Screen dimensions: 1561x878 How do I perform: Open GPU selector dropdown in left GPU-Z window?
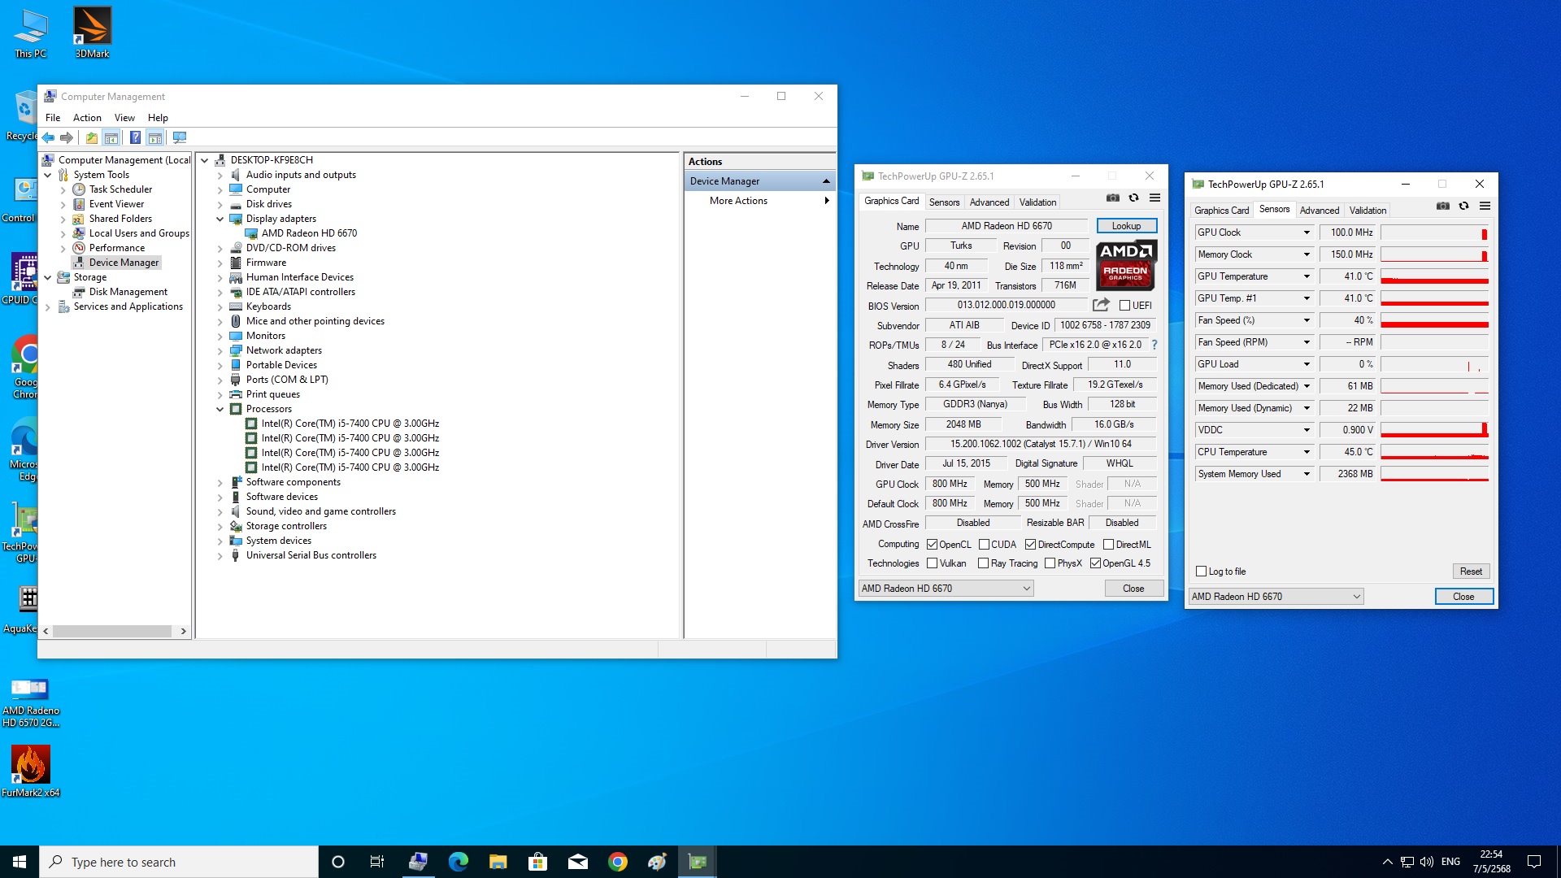click(x=946, y=589)
